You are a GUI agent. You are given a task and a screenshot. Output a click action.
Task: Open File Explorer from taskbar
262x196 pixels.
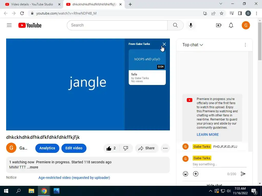click(x=31, y=191)
